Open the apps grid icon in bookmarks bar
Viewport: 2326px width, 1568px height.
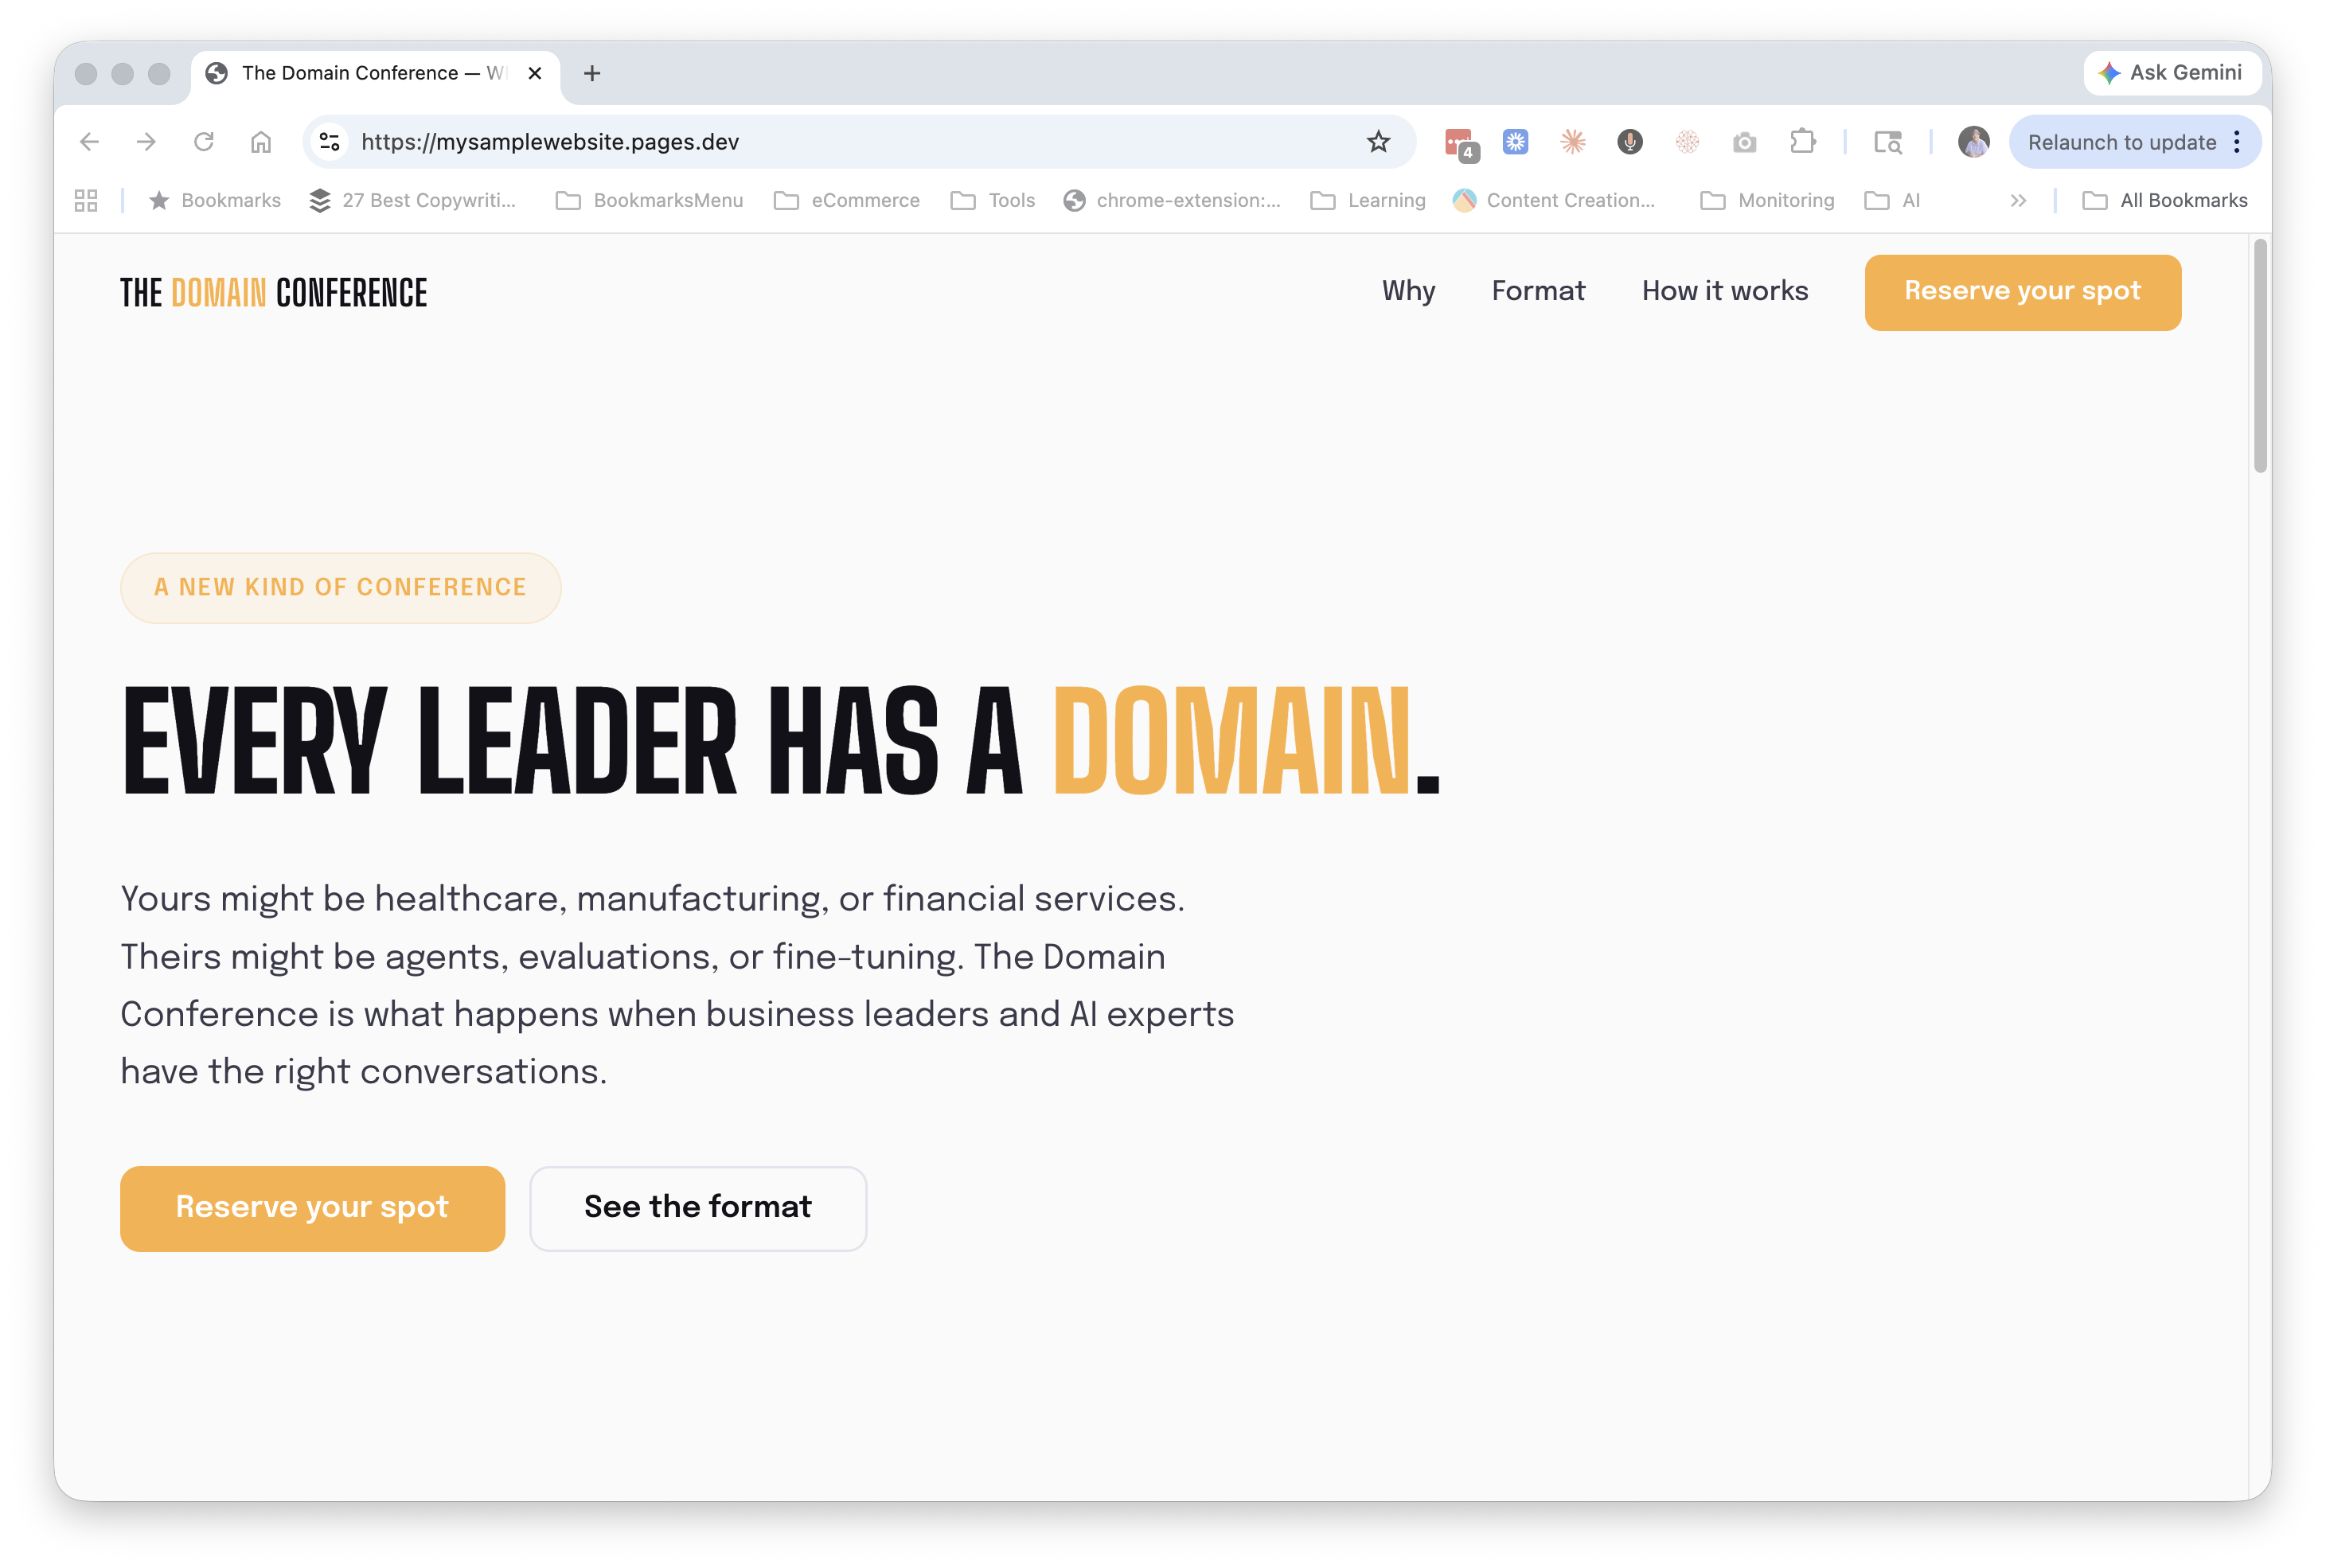point(86,200)
